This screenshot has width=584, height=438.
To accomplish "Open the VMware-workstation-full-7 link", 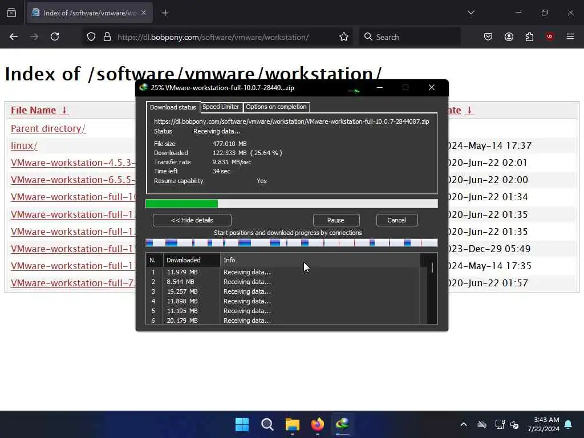I will (x=73, y=283).
